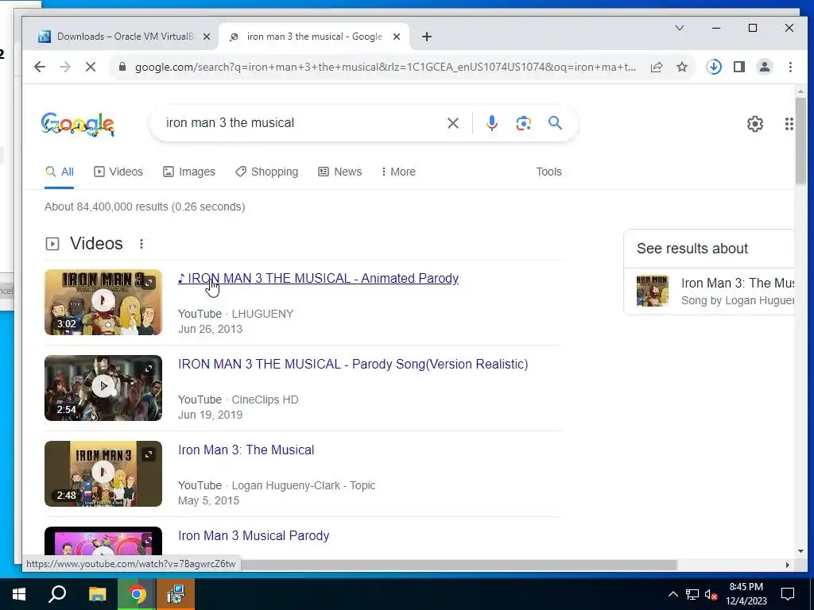Click the vertical page scrollbar thumb
This screenshot has width=814, height=610.
pos(800,140)
